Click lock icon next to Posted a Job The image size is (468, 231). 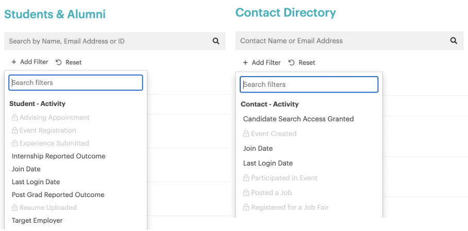pyautogui.click(x=246, y=193)
